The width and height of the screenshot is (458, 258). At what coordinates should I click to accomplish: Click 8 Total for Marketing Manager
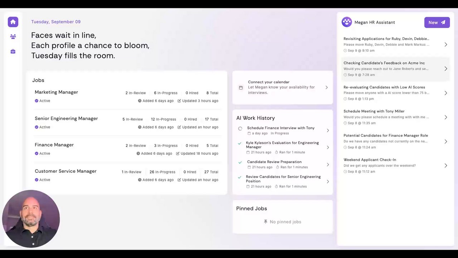coord(212,93)
